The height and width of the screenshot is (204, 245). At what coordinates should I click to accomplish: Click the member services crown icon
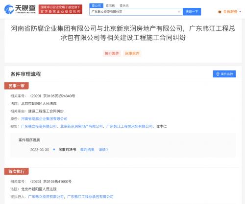[x=220, y=12]
